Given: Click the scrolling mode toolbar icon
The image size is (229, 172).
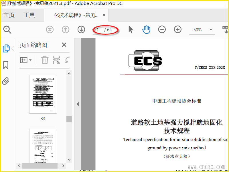Looking at the screenshot, I should tap(225, 30).
